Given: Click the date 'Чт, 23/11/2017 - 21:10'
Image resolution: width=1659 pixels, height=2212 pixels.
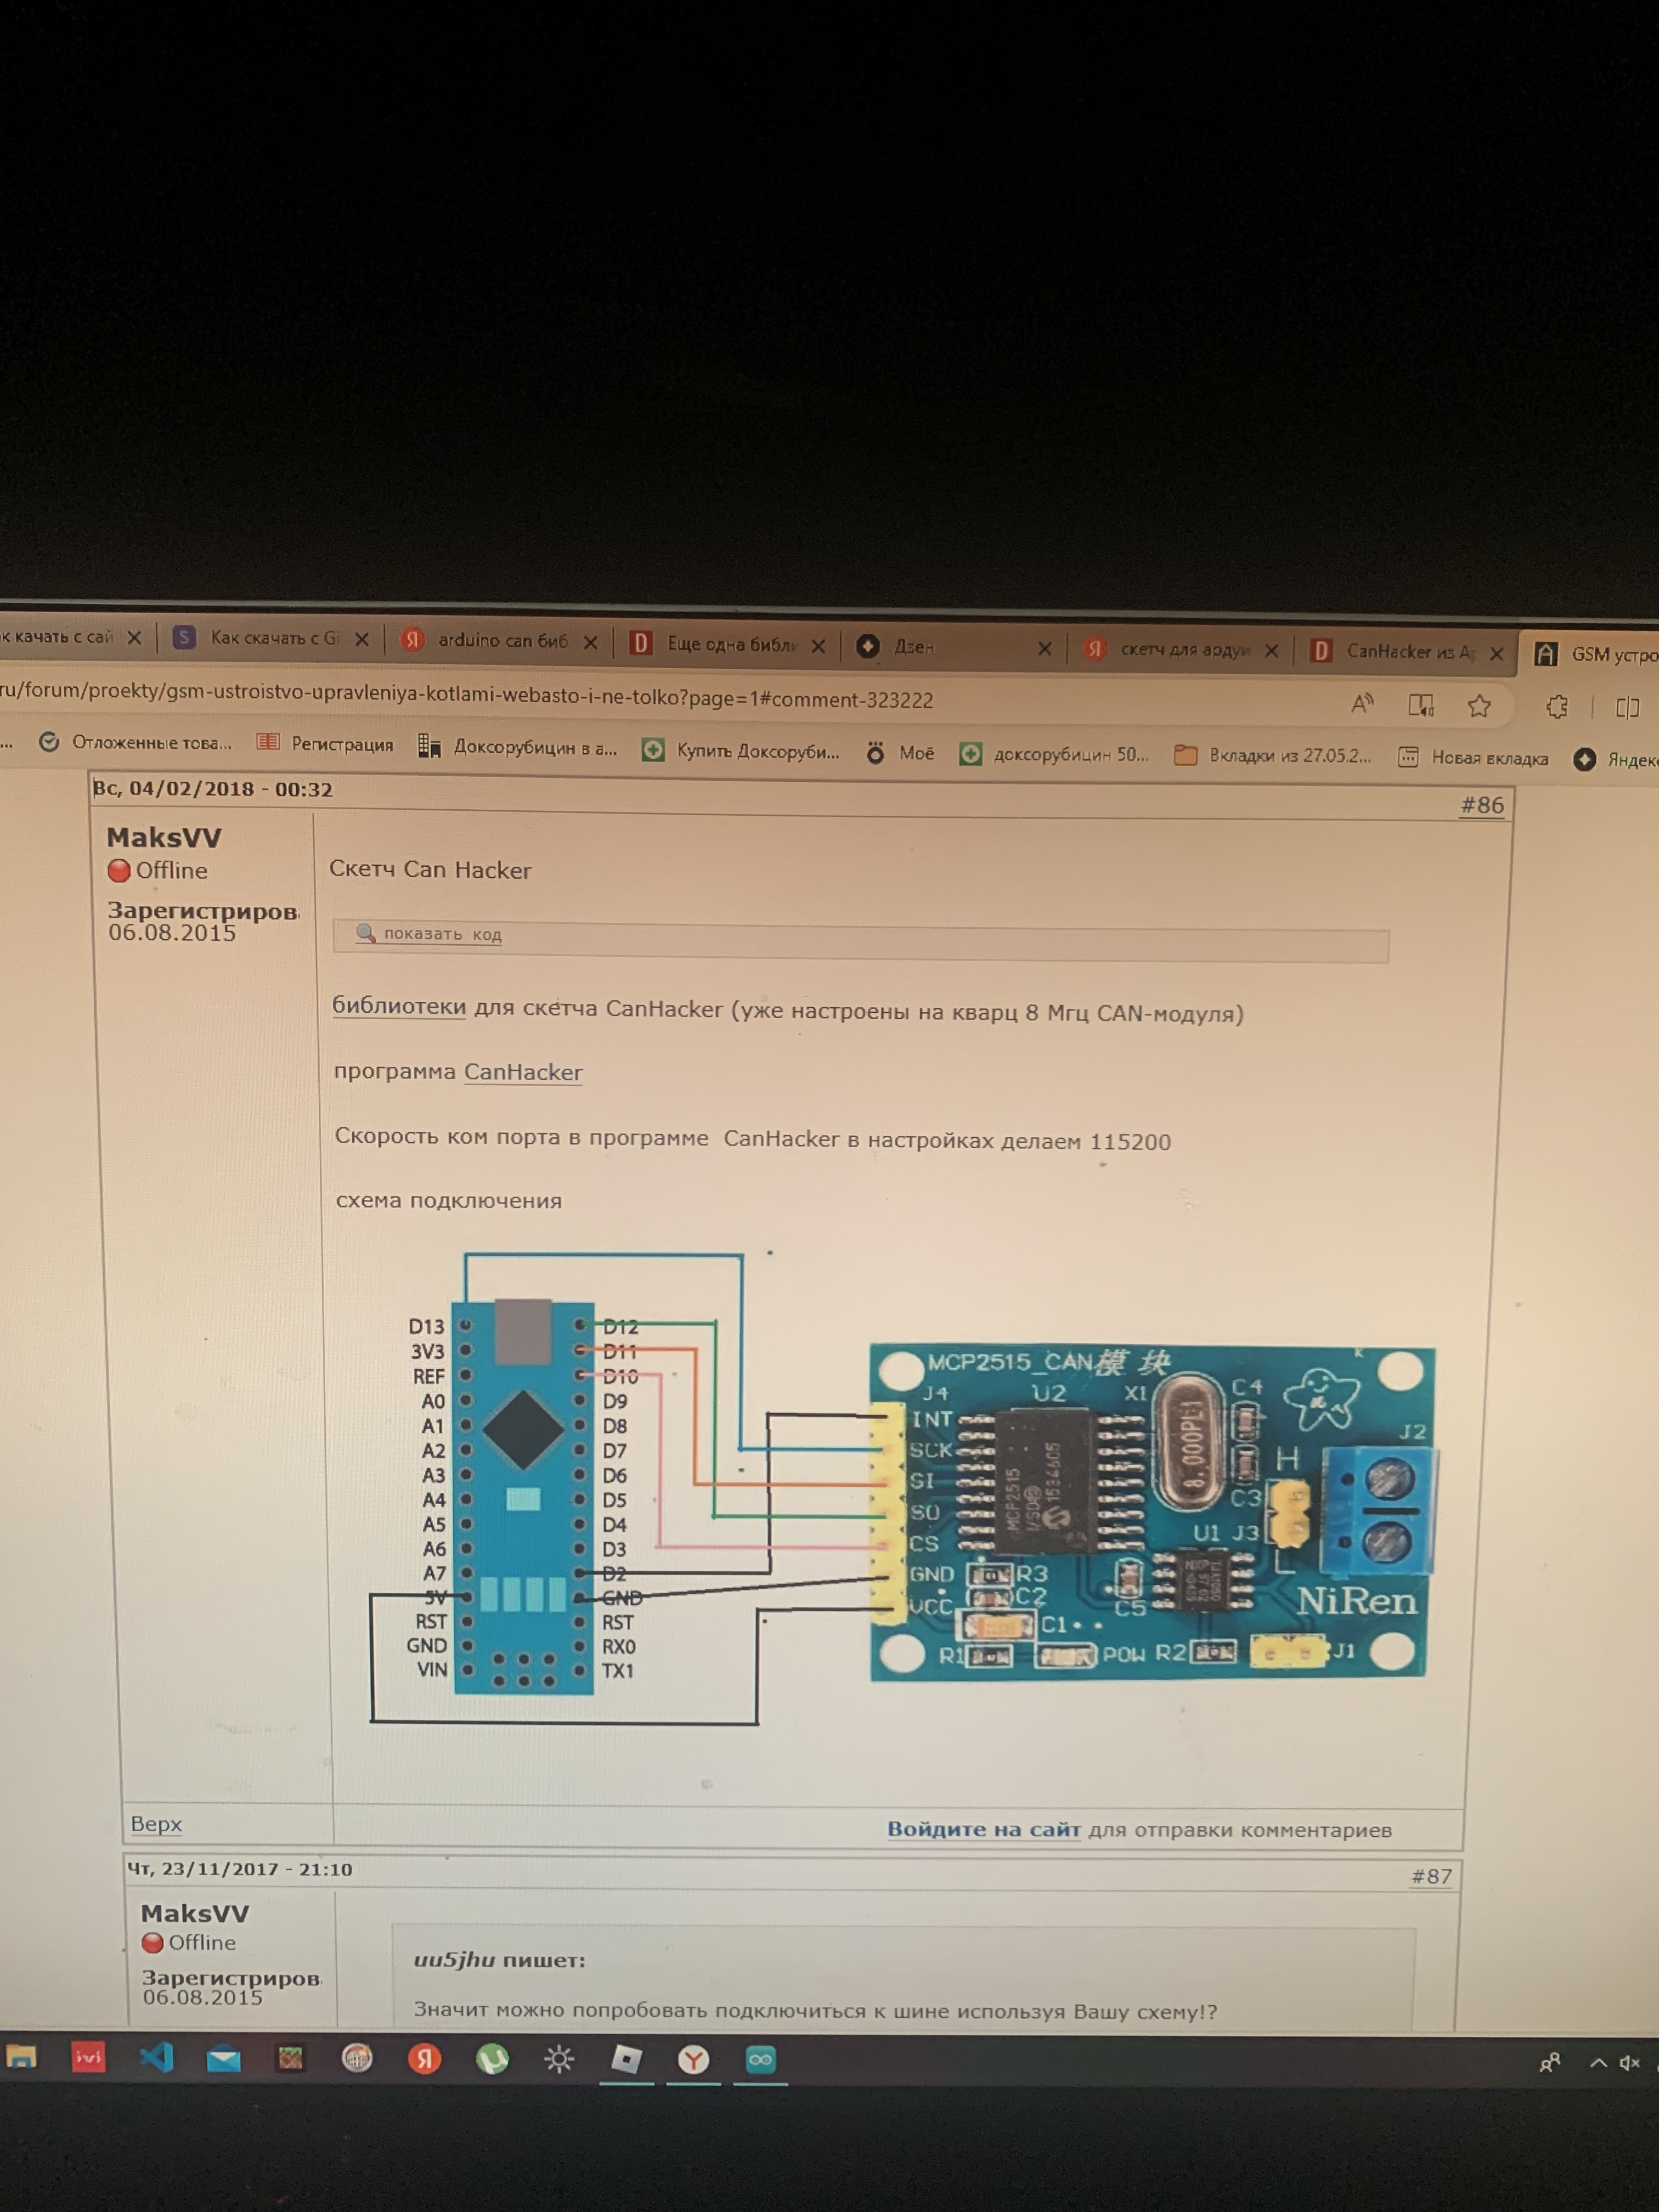Looking at the screenshot, I should click(x=239, y=1869).
